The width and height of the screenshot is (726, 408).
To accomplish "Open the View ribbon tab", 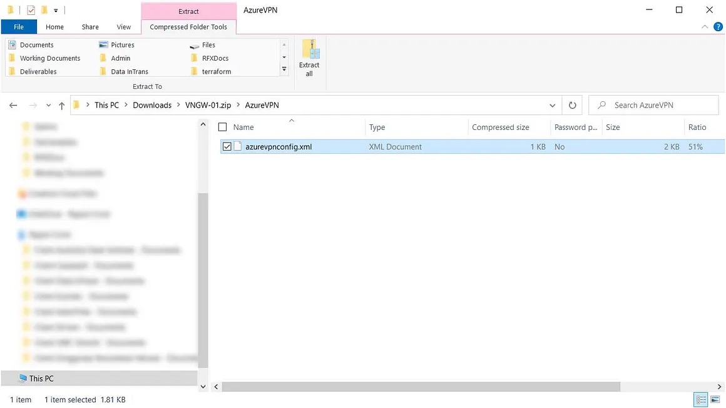I will [x=124, y=27].
